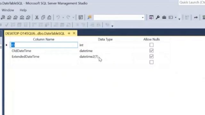The height and width of the screenshot is (115, 205).
Task: Click the Analysis Services DMX Query icon
Action: tap(16, 18)
